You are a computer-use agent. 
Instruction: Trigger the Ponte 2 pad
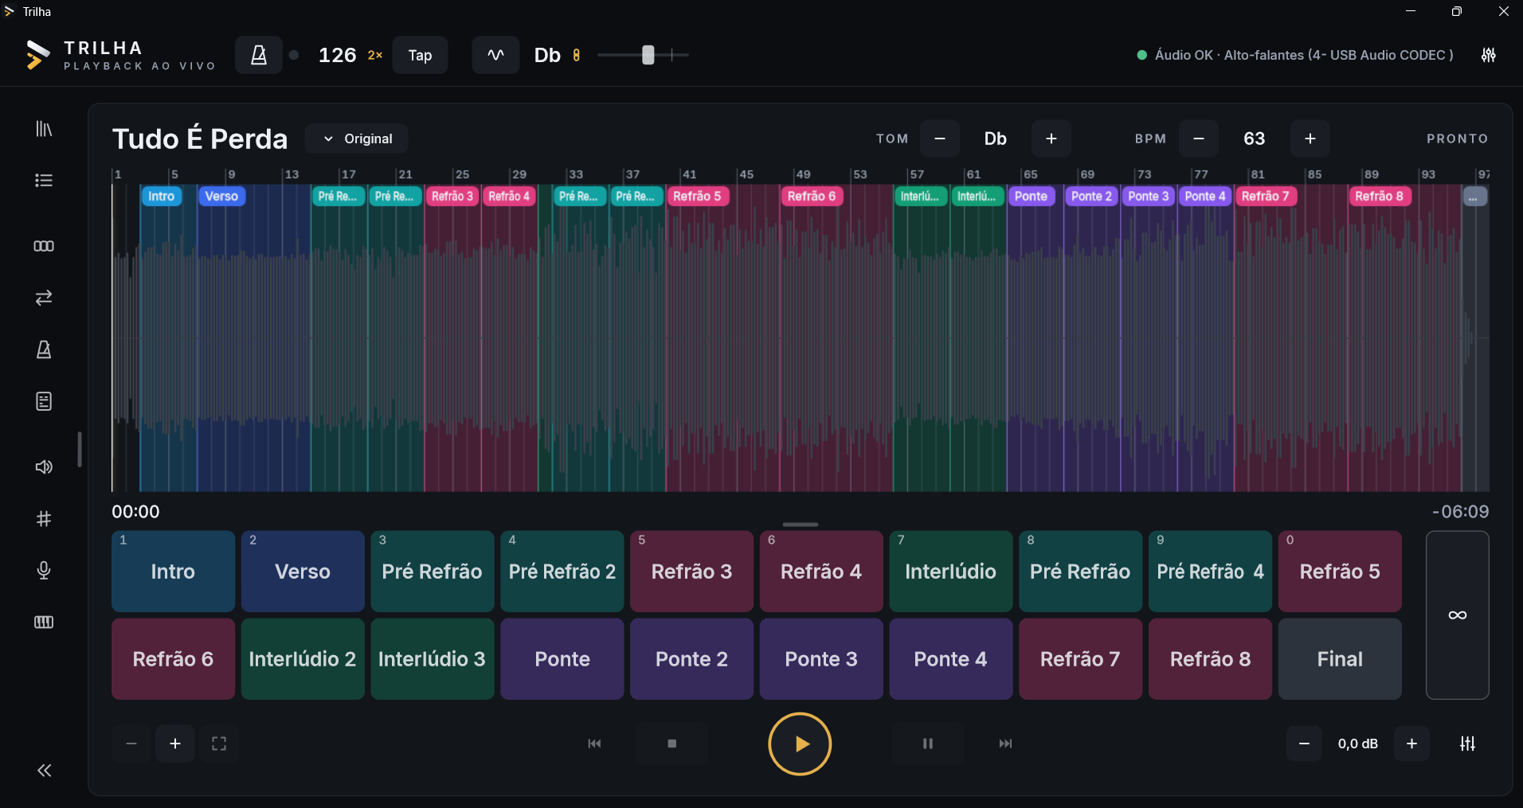(x=691, y=659)
